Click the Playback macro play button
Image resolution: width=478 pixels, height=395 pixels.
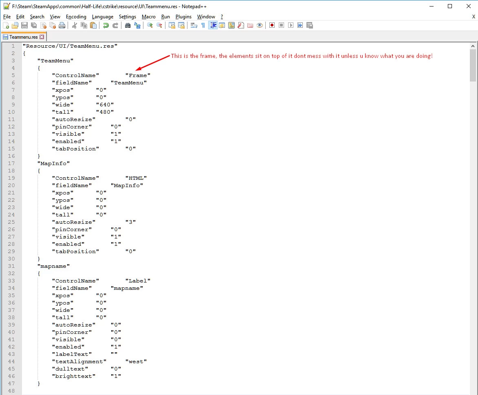[291, 25]
